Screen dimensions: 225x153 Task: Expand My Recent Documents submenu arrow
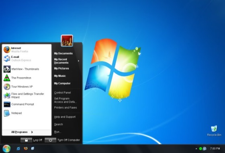click(79, 61)
